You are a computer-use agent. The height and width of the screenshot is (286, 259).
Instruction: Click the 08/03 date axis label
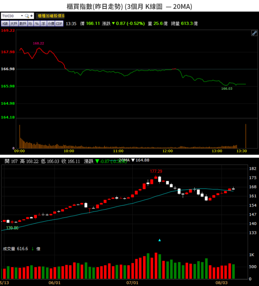coord(222,283)
